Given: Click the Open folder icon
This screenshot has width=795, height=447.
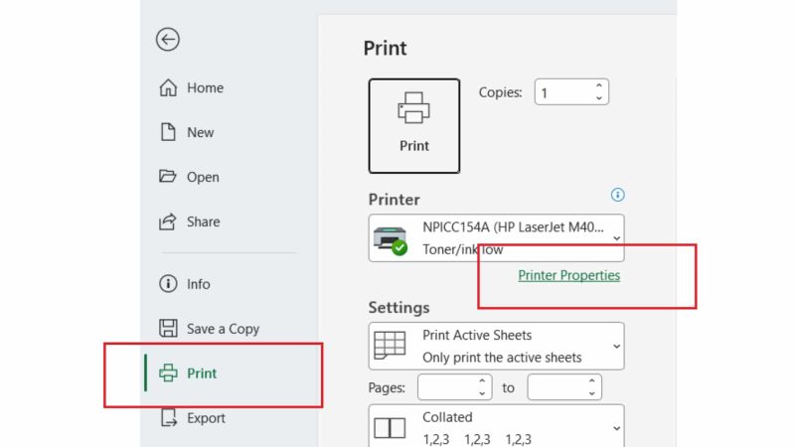Looking at the screenshot, I should coord(168,177).
